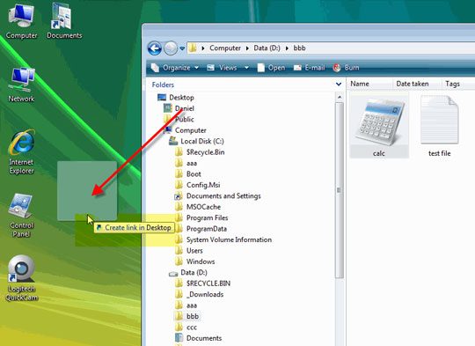Open the Views dropdown arrow

[x=246, y=68]
